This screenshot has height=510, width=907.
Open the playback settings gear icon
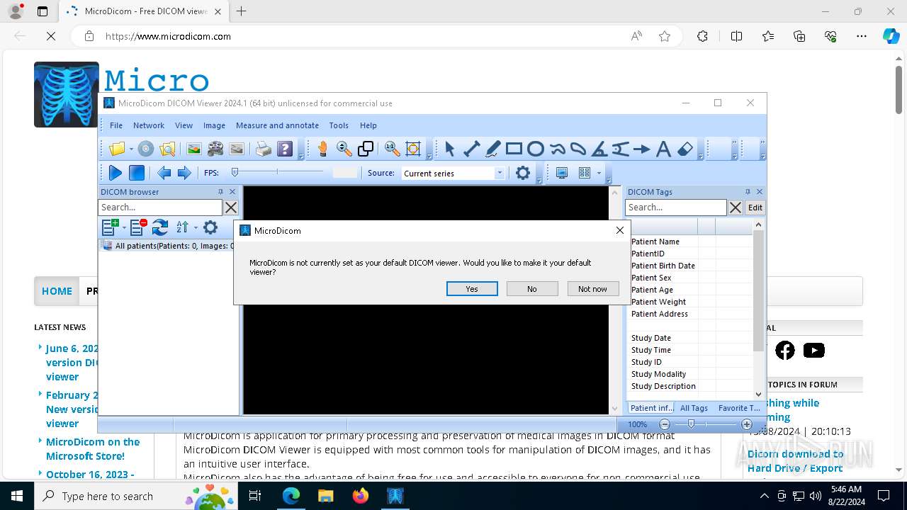pos(523,173)
